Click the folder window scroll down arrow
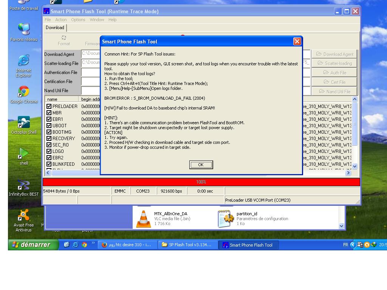 tap(341, 226)
